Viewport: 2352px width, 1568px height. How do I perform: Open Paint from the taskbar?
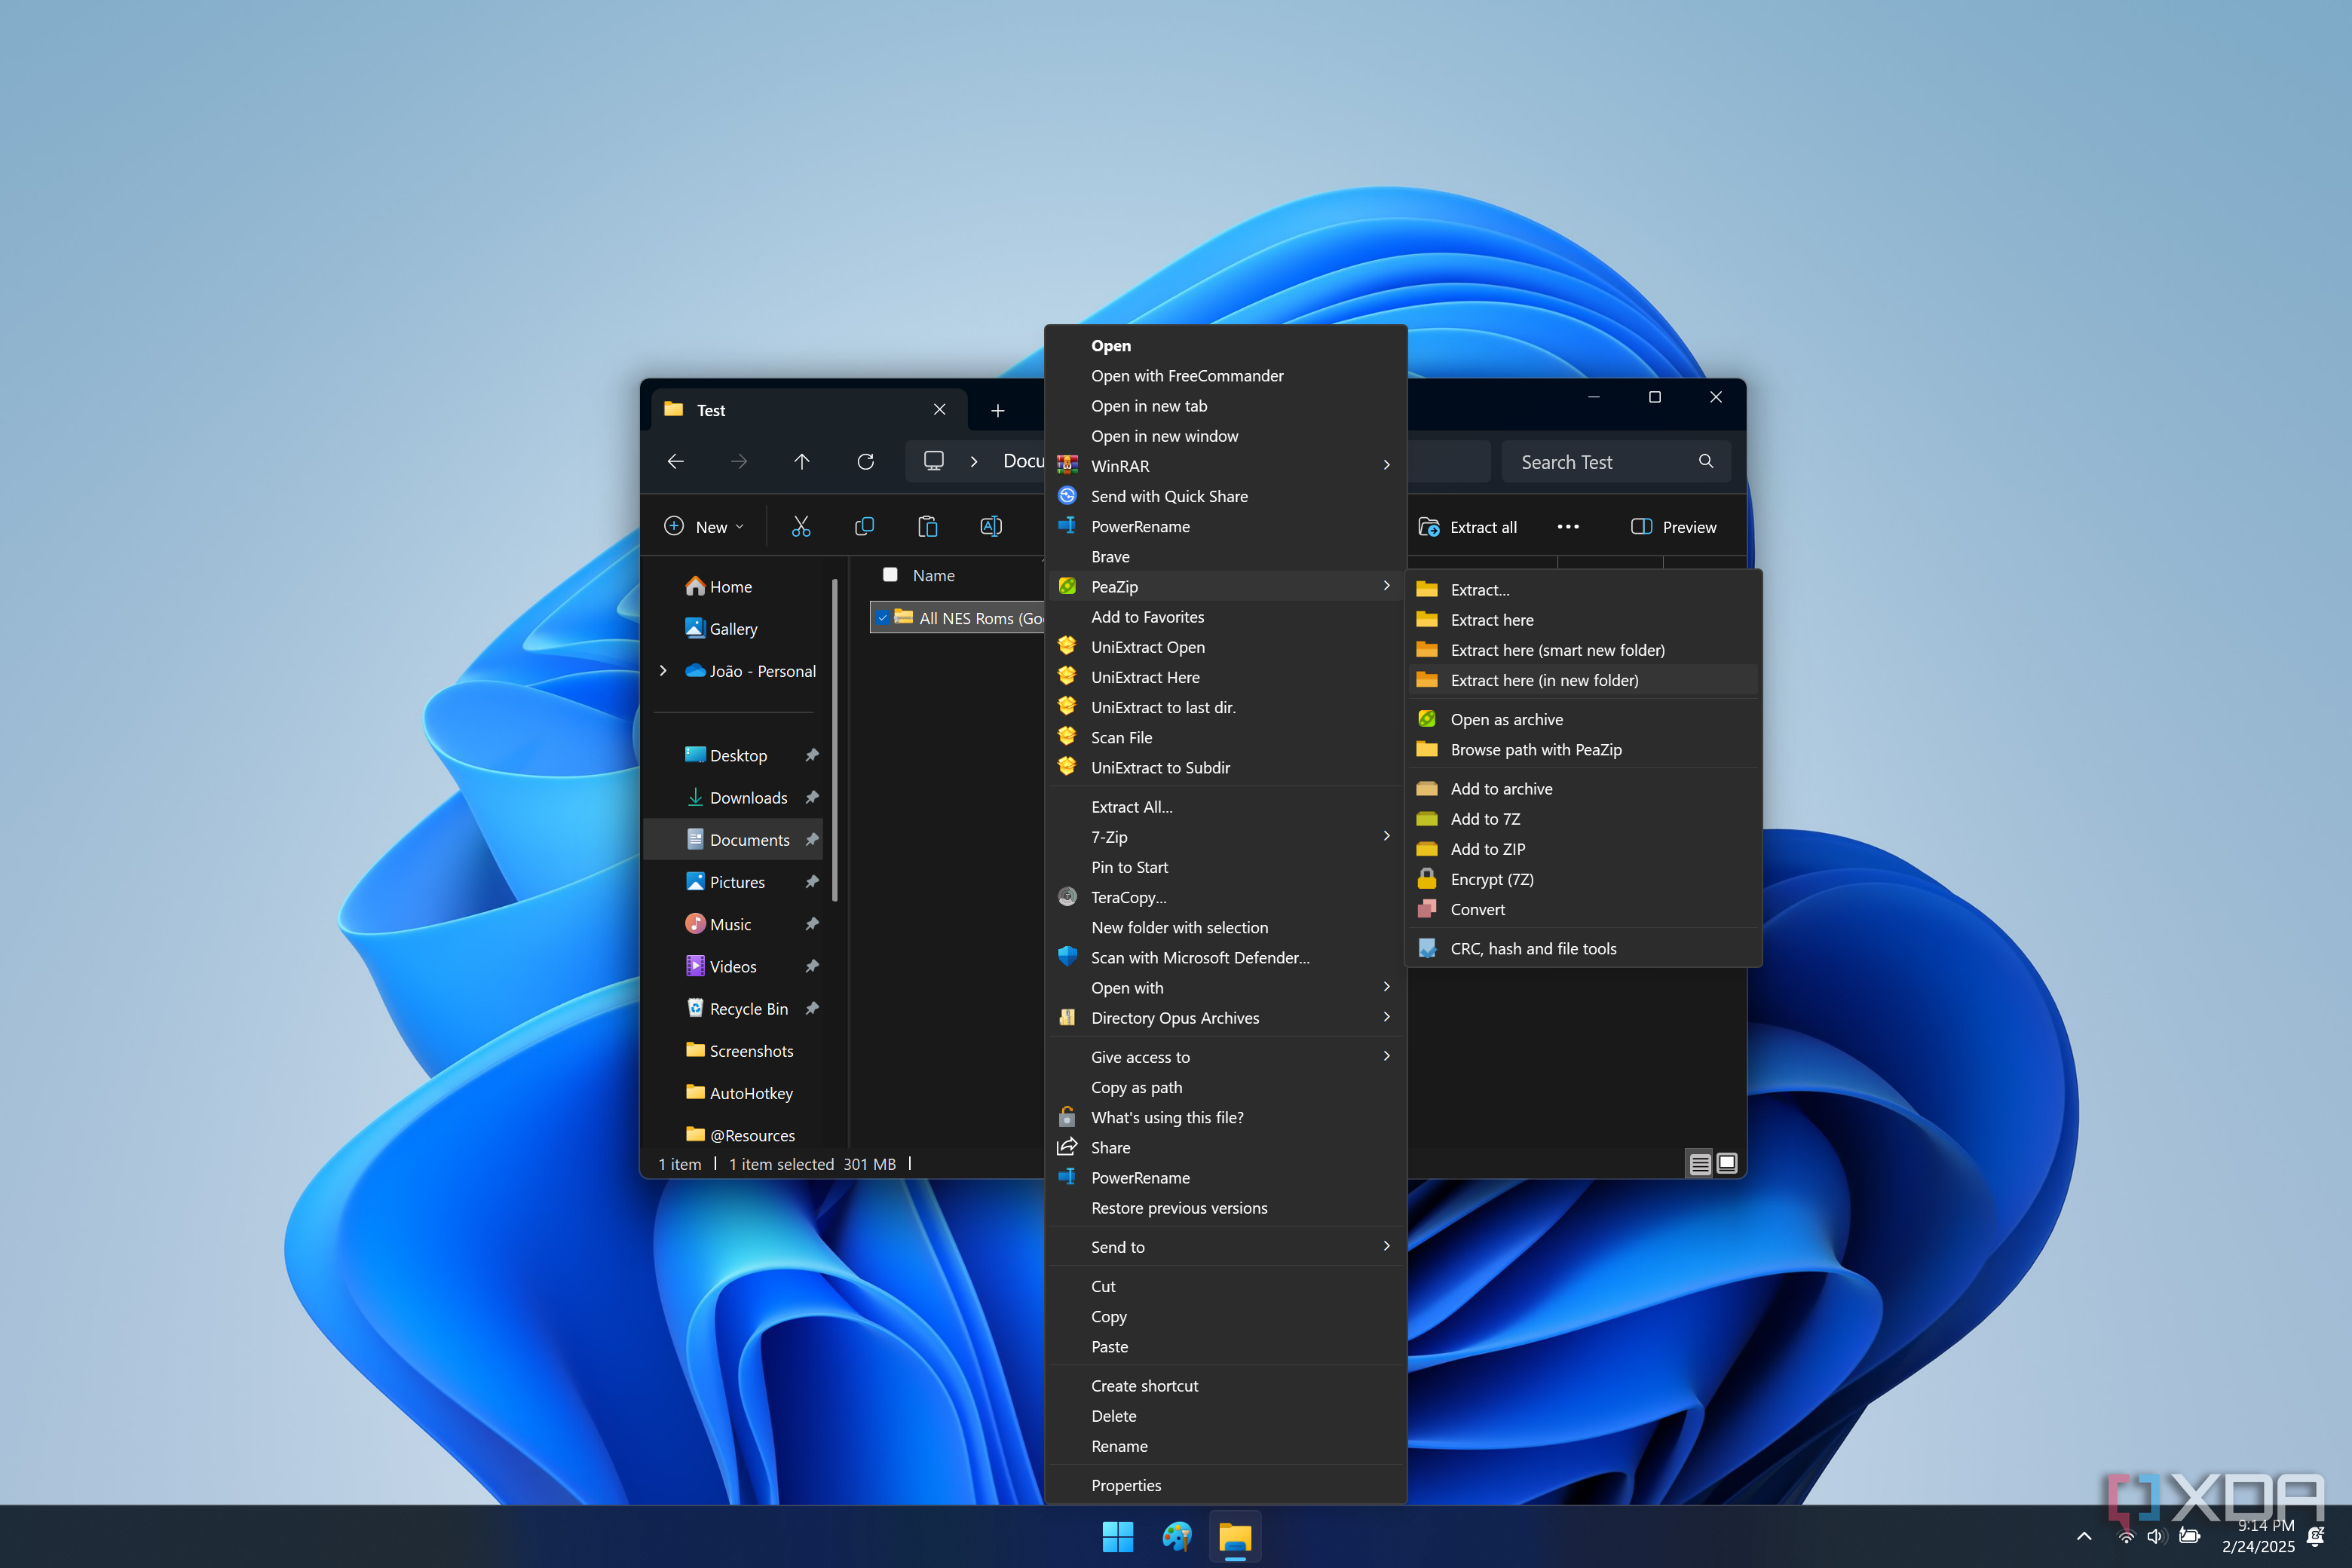point(1177,1536)
